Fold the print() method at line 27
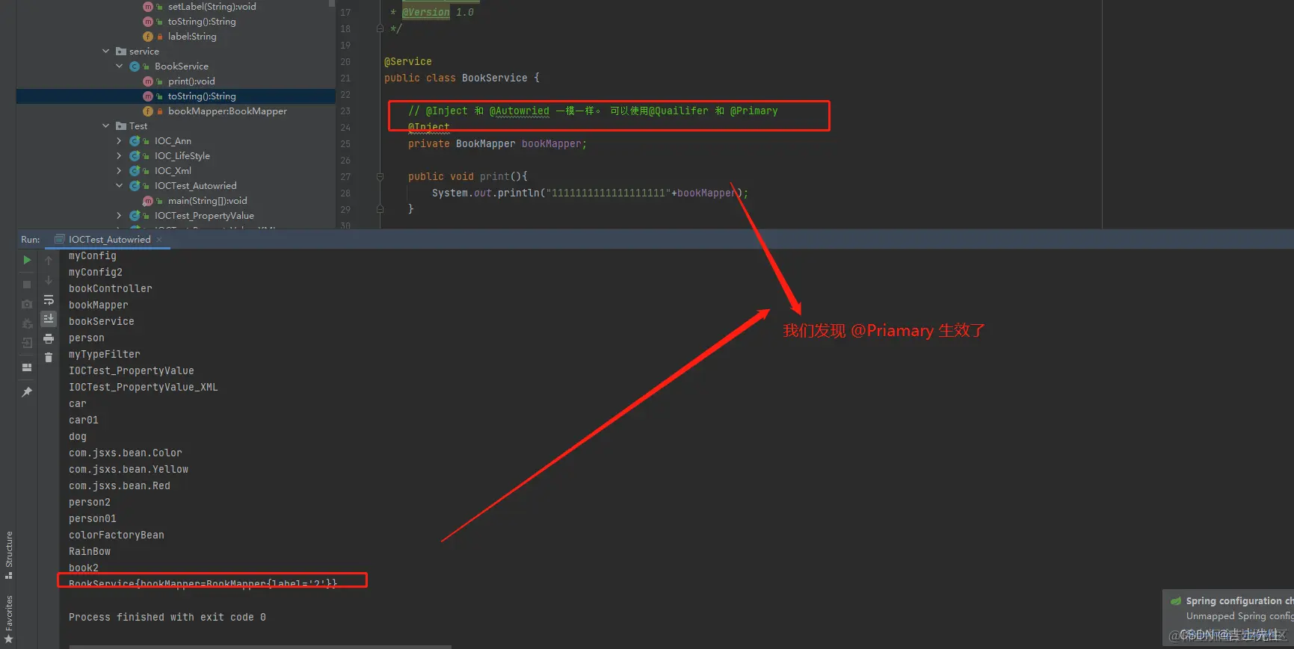 [380, 177]
